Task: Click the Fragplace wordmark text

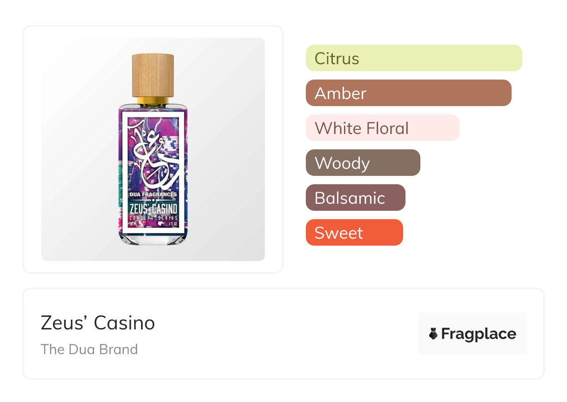Action: pyautogui.click(x=478, y=334)
